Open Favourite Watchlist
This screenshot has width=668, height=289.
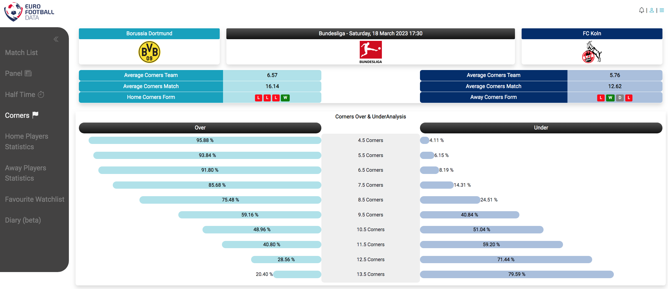35,199
